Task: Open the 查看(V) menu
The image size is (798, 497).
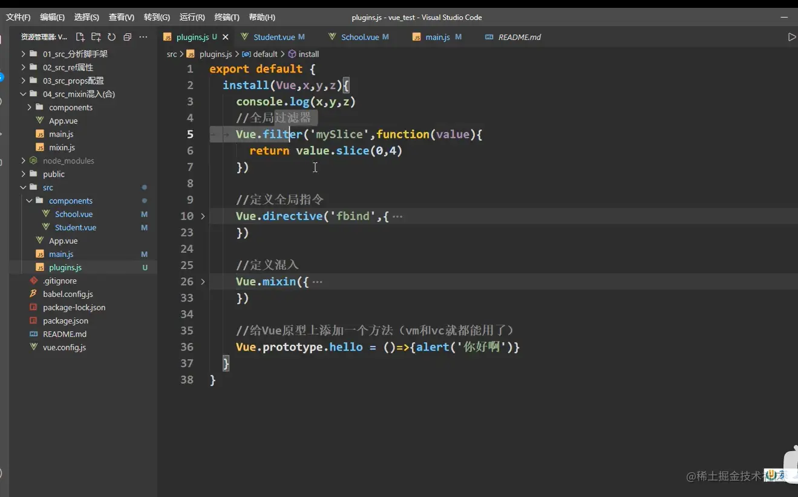Action: 122,17
